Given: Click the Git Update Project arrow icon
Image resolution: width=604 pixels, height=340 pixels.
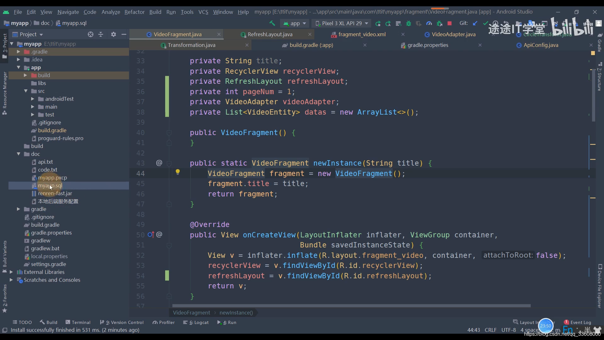Looking at the screenshot, I should pyautogui.click(x=475, y=23).
